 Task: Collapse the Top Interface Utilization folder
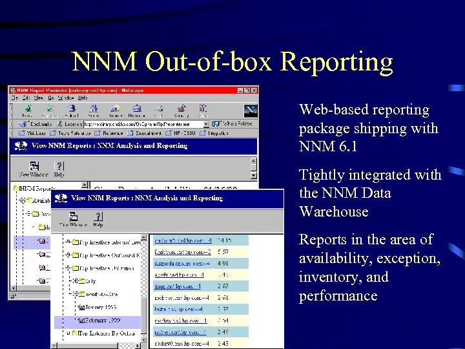pyautogui.click(x=68, y=268)
